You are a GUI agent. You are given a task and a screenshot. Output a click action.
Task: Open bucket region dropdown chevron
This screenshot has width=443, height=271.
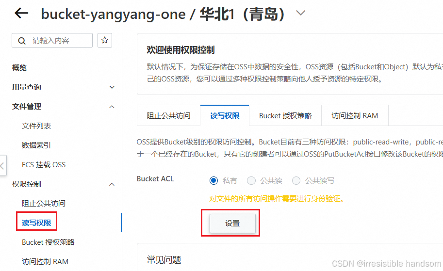coord(301,13)
